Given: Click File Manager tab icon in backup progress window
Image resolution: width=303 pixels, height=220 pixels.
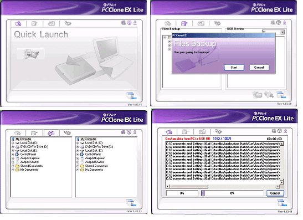Looking at the screenshot, I should pos(202,132).
